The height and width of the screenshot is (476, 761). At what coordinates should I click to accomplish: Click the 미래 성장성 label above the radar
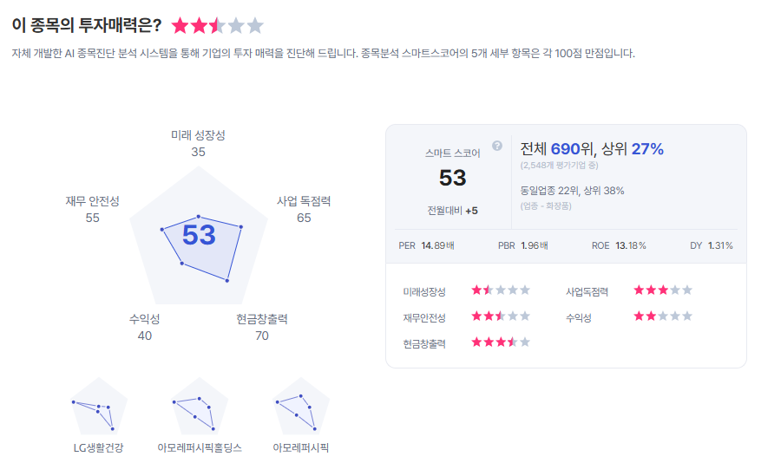(x=198, y=135)
